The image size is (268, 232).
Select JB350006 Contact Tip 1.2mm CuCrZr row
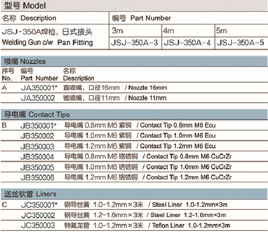(x=134, y=177)
